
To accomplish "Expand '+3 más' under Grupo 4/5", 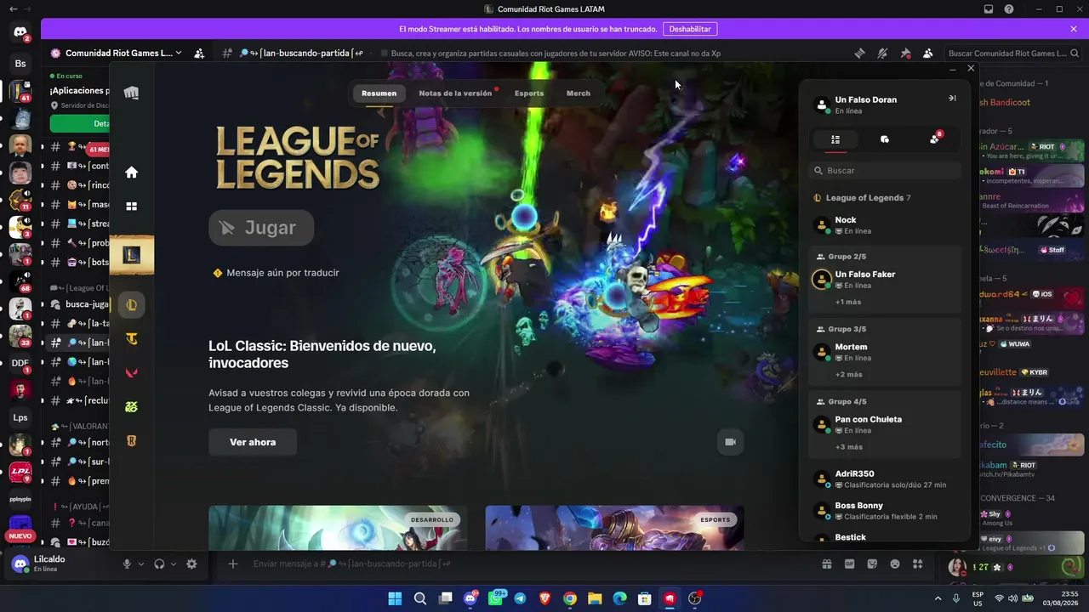I will pyautogui.click(x=848, y=447).
